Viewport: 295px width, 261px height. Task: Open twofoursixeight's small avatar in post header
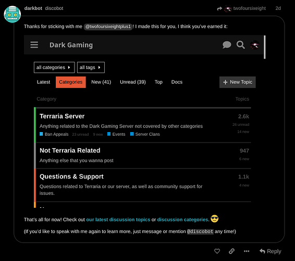click(228, 8)
